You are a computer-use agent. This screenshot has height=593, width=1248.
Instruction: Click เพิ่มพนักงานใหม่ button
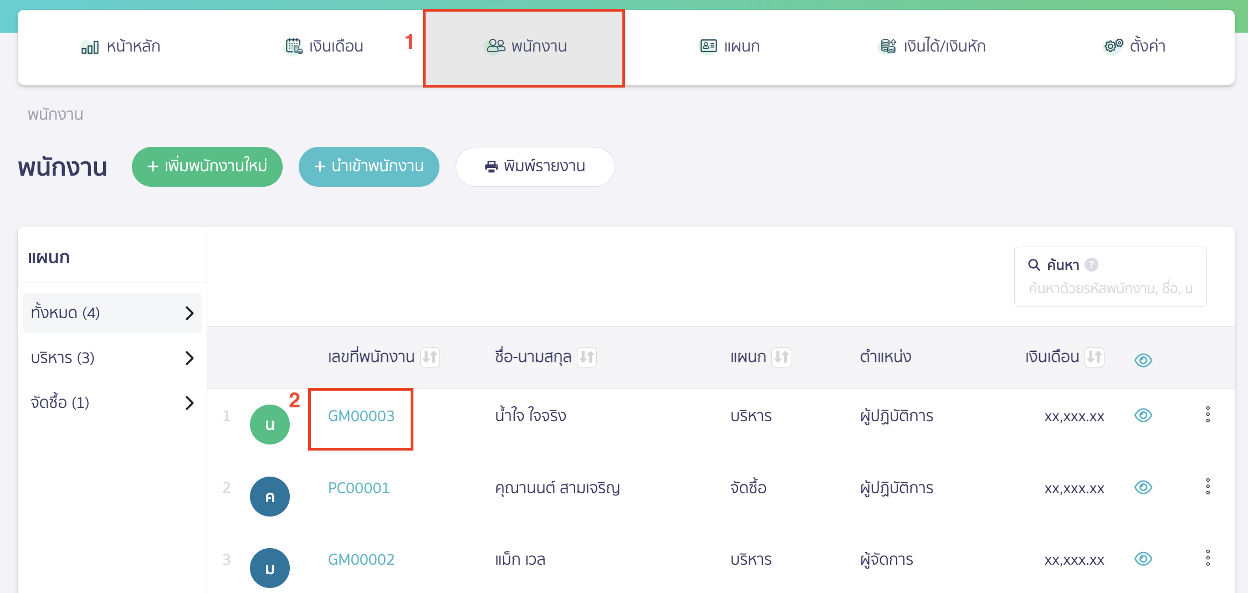point(207,166)
